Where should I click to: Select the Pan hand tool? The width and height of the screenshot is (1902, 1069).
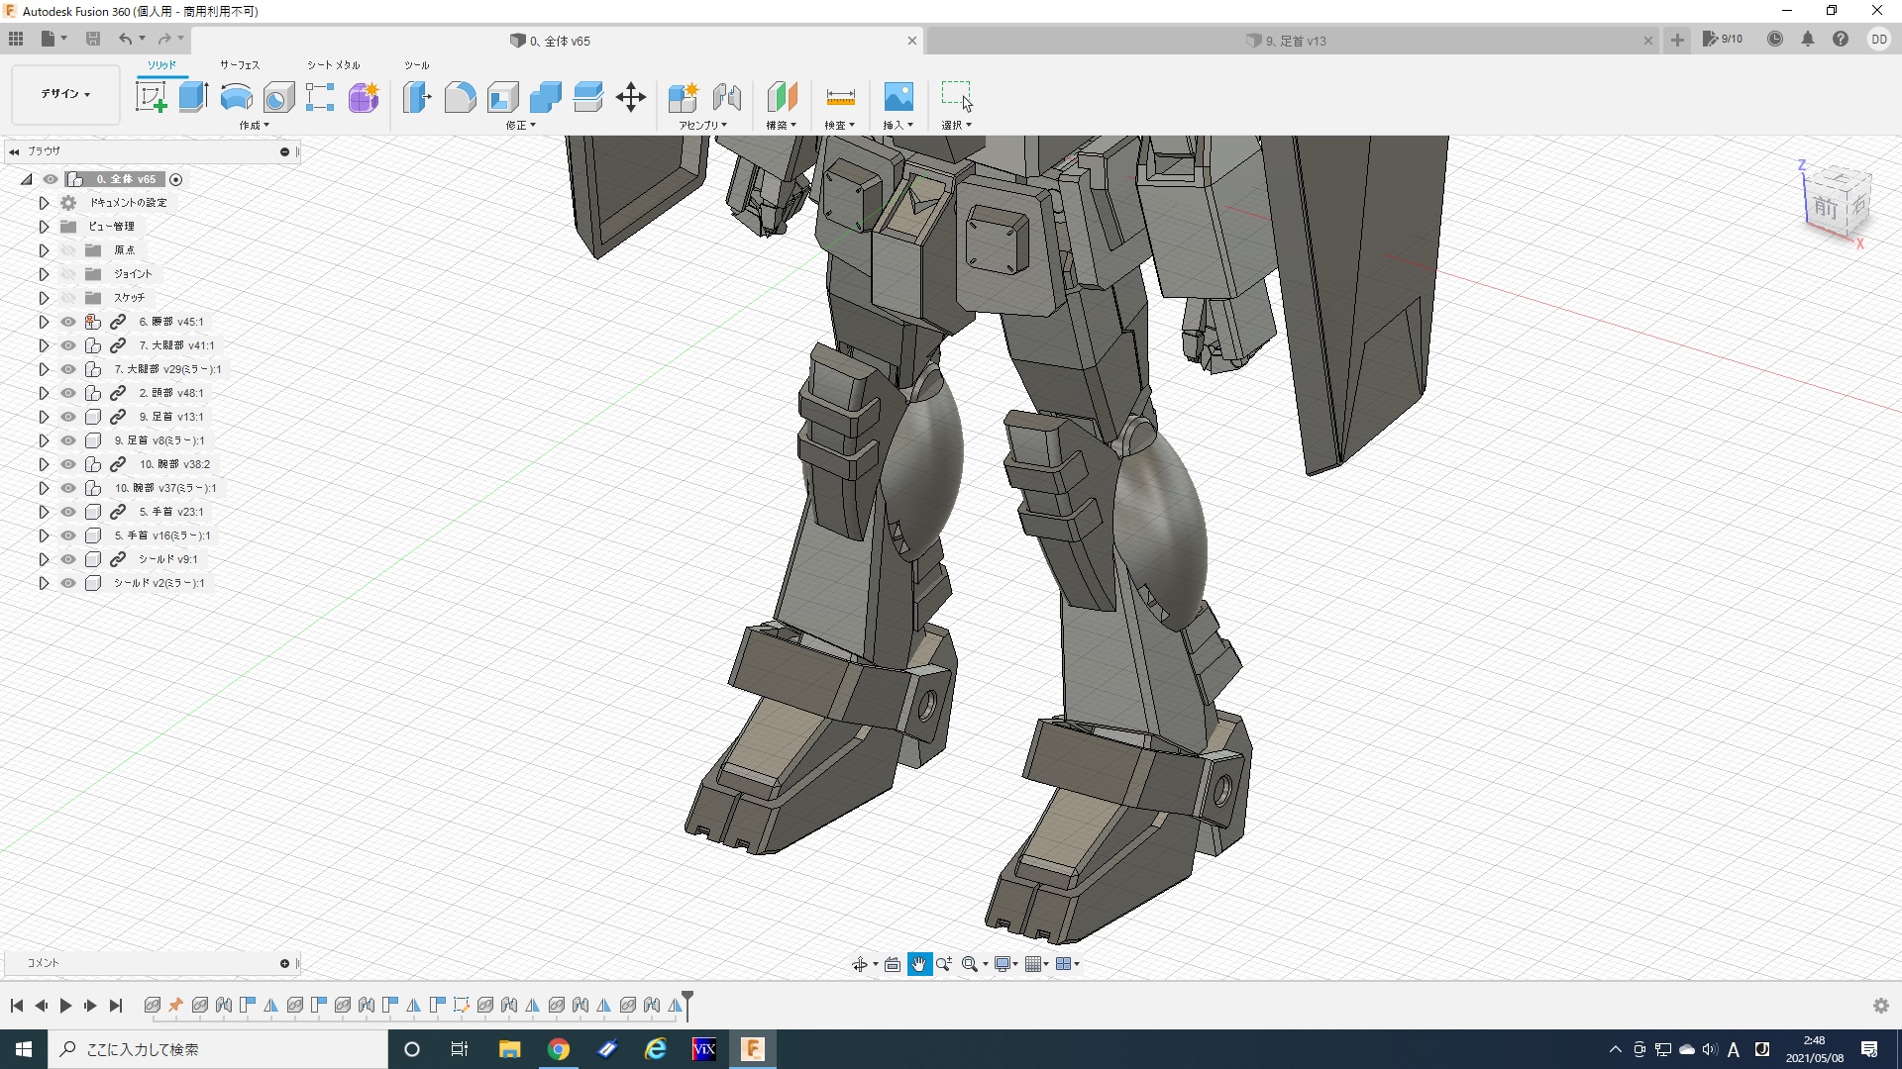click(x=918, y=964)
